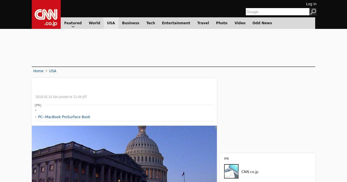Click the CNN.co.jp logo
347x182 pixels.
[x=46, y=14]
